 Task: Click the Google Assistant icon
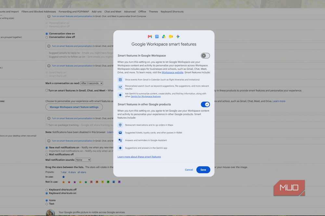point(120,140)
